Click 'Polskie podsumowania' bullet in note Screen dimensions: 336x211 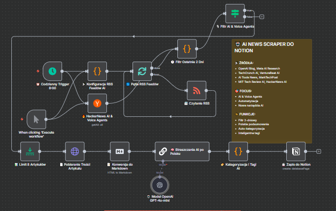pyautogui.click(x=254, y=124)
